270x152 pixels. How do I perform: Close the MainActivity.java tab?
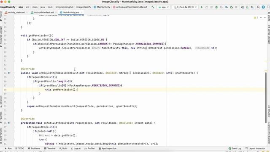[x=81, y=12]
